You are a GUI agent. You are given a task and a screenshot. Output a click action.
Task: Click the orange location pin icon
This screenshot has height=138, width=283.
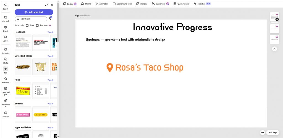(x=110, y=68)
